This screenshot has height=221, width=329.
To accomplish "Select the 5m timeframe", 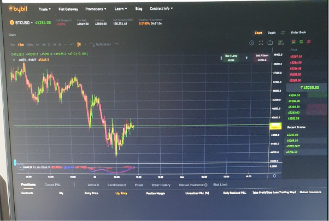I will pyautogui.click(x=13, y=45).
